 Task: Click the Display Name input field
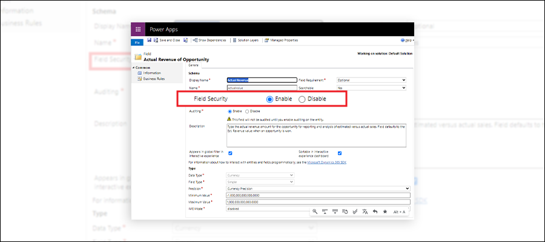262,80
